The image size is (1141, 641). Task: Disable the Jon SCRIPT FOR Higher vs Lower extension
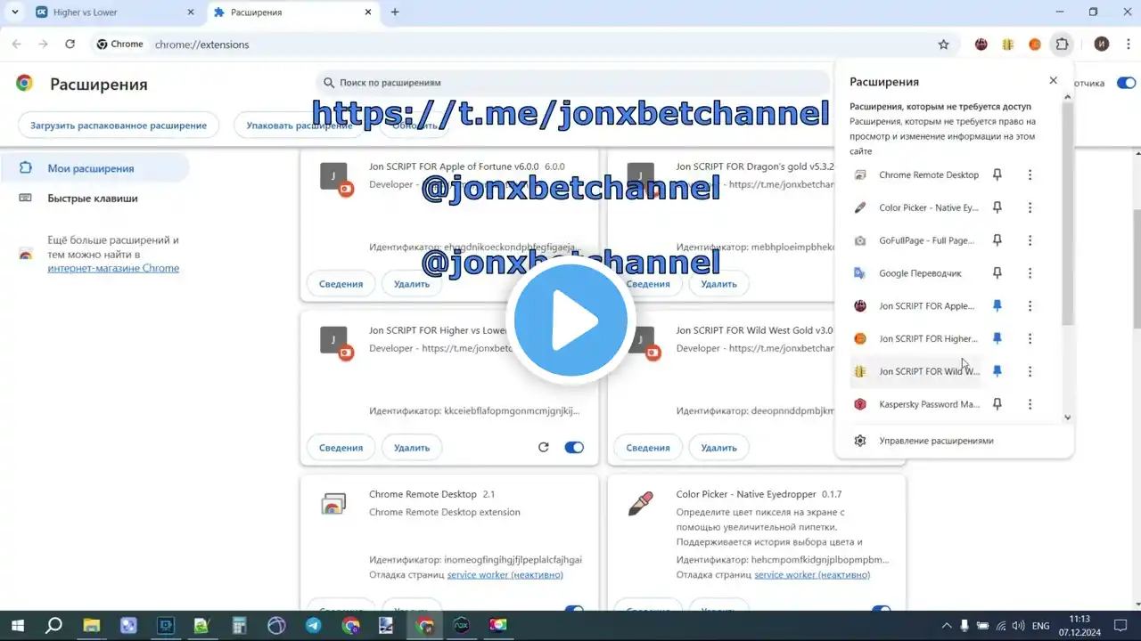pos(574,447)
